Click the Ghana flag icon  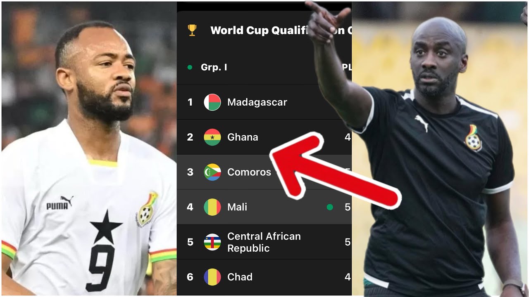pos(212,137)
